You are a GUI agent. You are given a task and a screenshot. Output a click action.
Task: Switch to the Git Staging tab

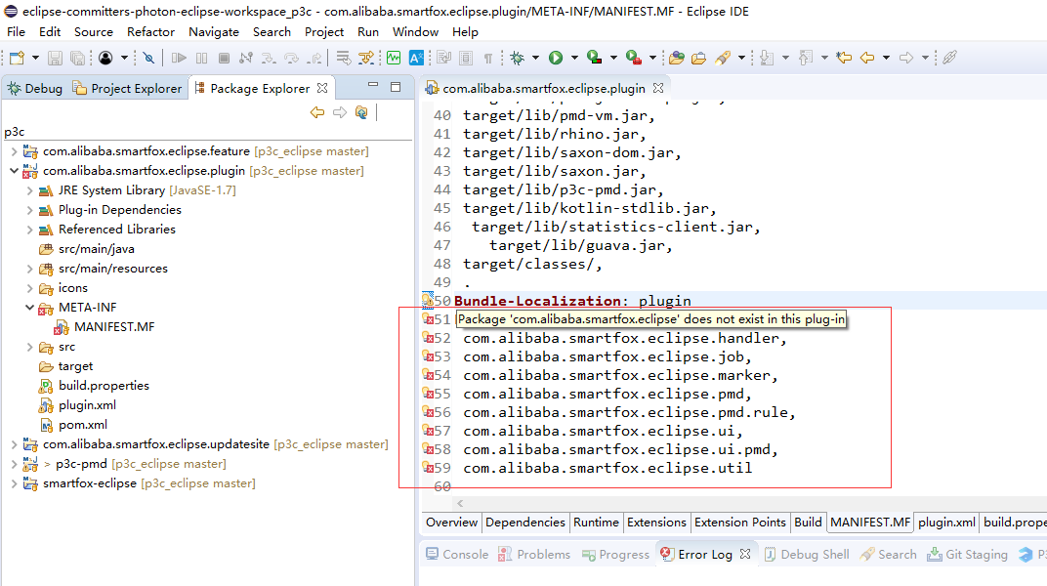(968, 555)
